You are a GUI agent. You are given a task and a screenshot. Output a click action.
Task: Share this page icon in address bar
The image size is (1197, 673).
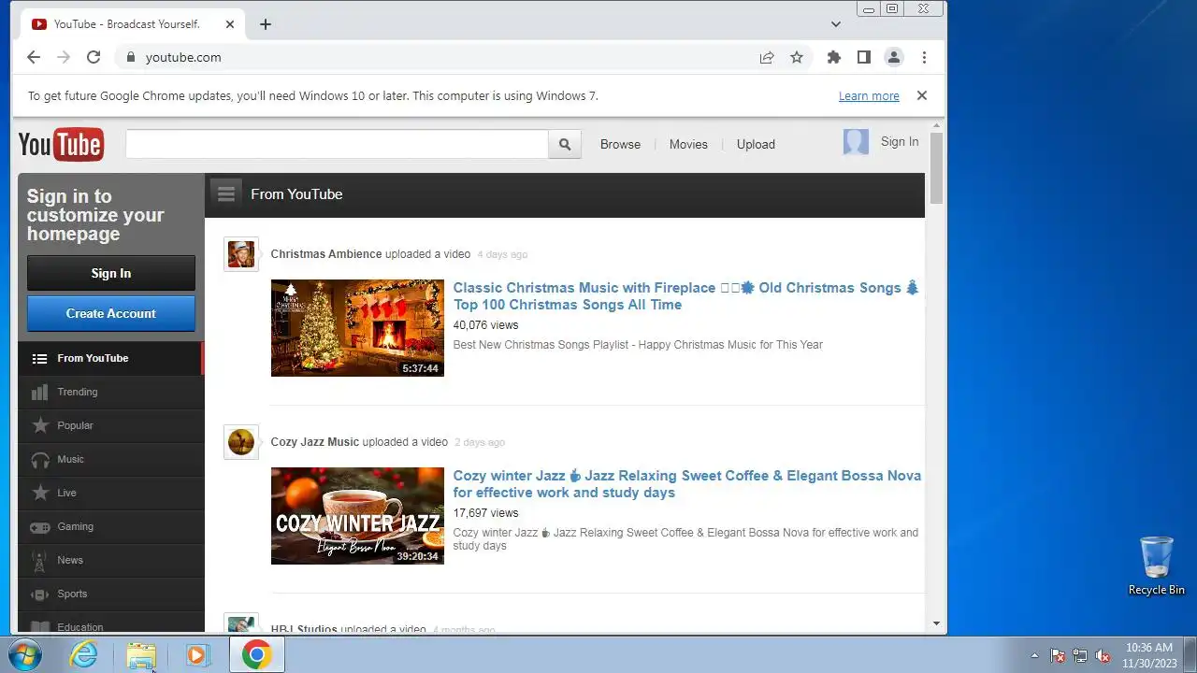tap(767, 57)
